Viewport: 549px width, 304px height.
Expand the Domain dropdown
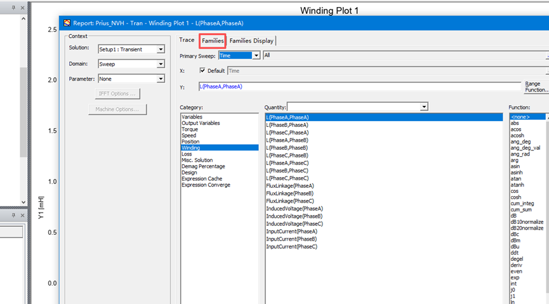pyautogui.click(x=161, y=64)
